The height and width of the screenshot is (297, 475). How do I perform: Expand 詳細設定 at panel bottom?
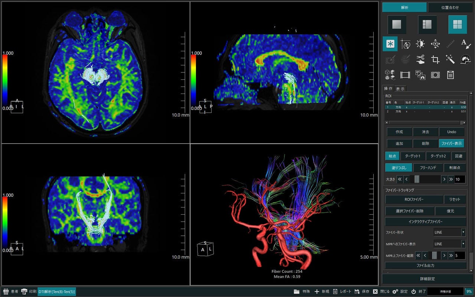click(x=427, y=279)
